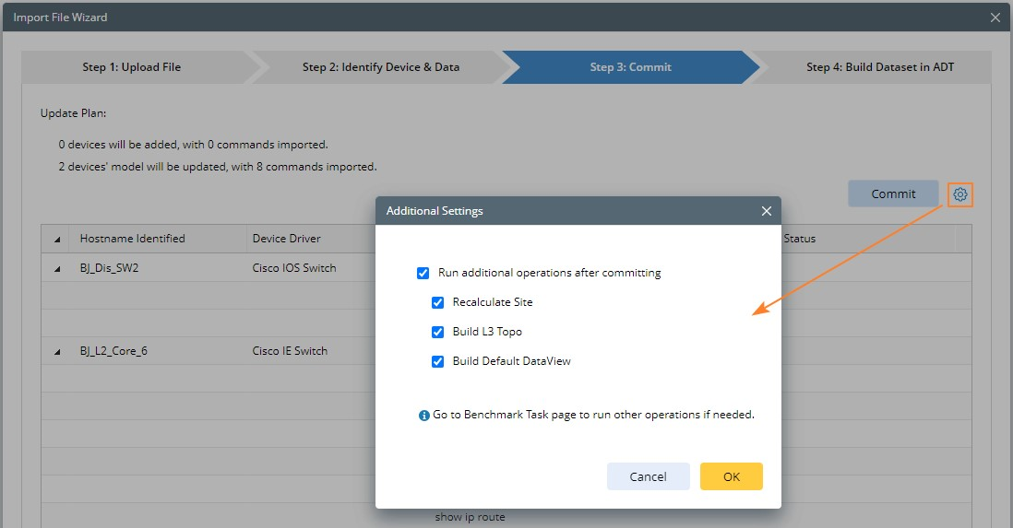Go to Step 1: Upload File
This screenshot has width=1013, height=528.
click(x=132, y=67)
